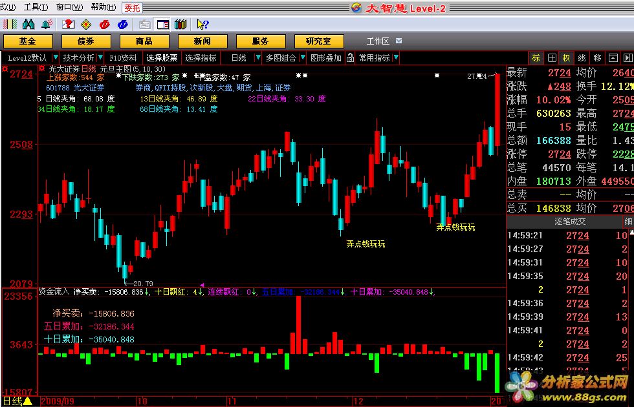Viewport: 634px width, 407px height.
Task: Open the 债券 section
Action: (85, 41)
